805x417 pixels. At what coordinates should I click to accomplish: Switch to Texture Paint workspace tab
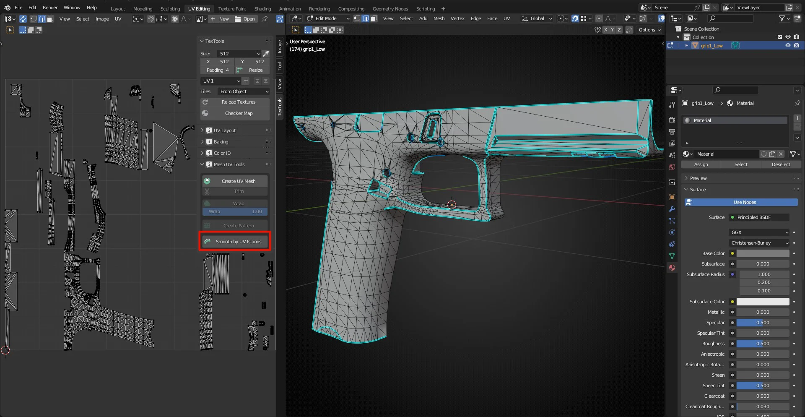click(232, 8)
